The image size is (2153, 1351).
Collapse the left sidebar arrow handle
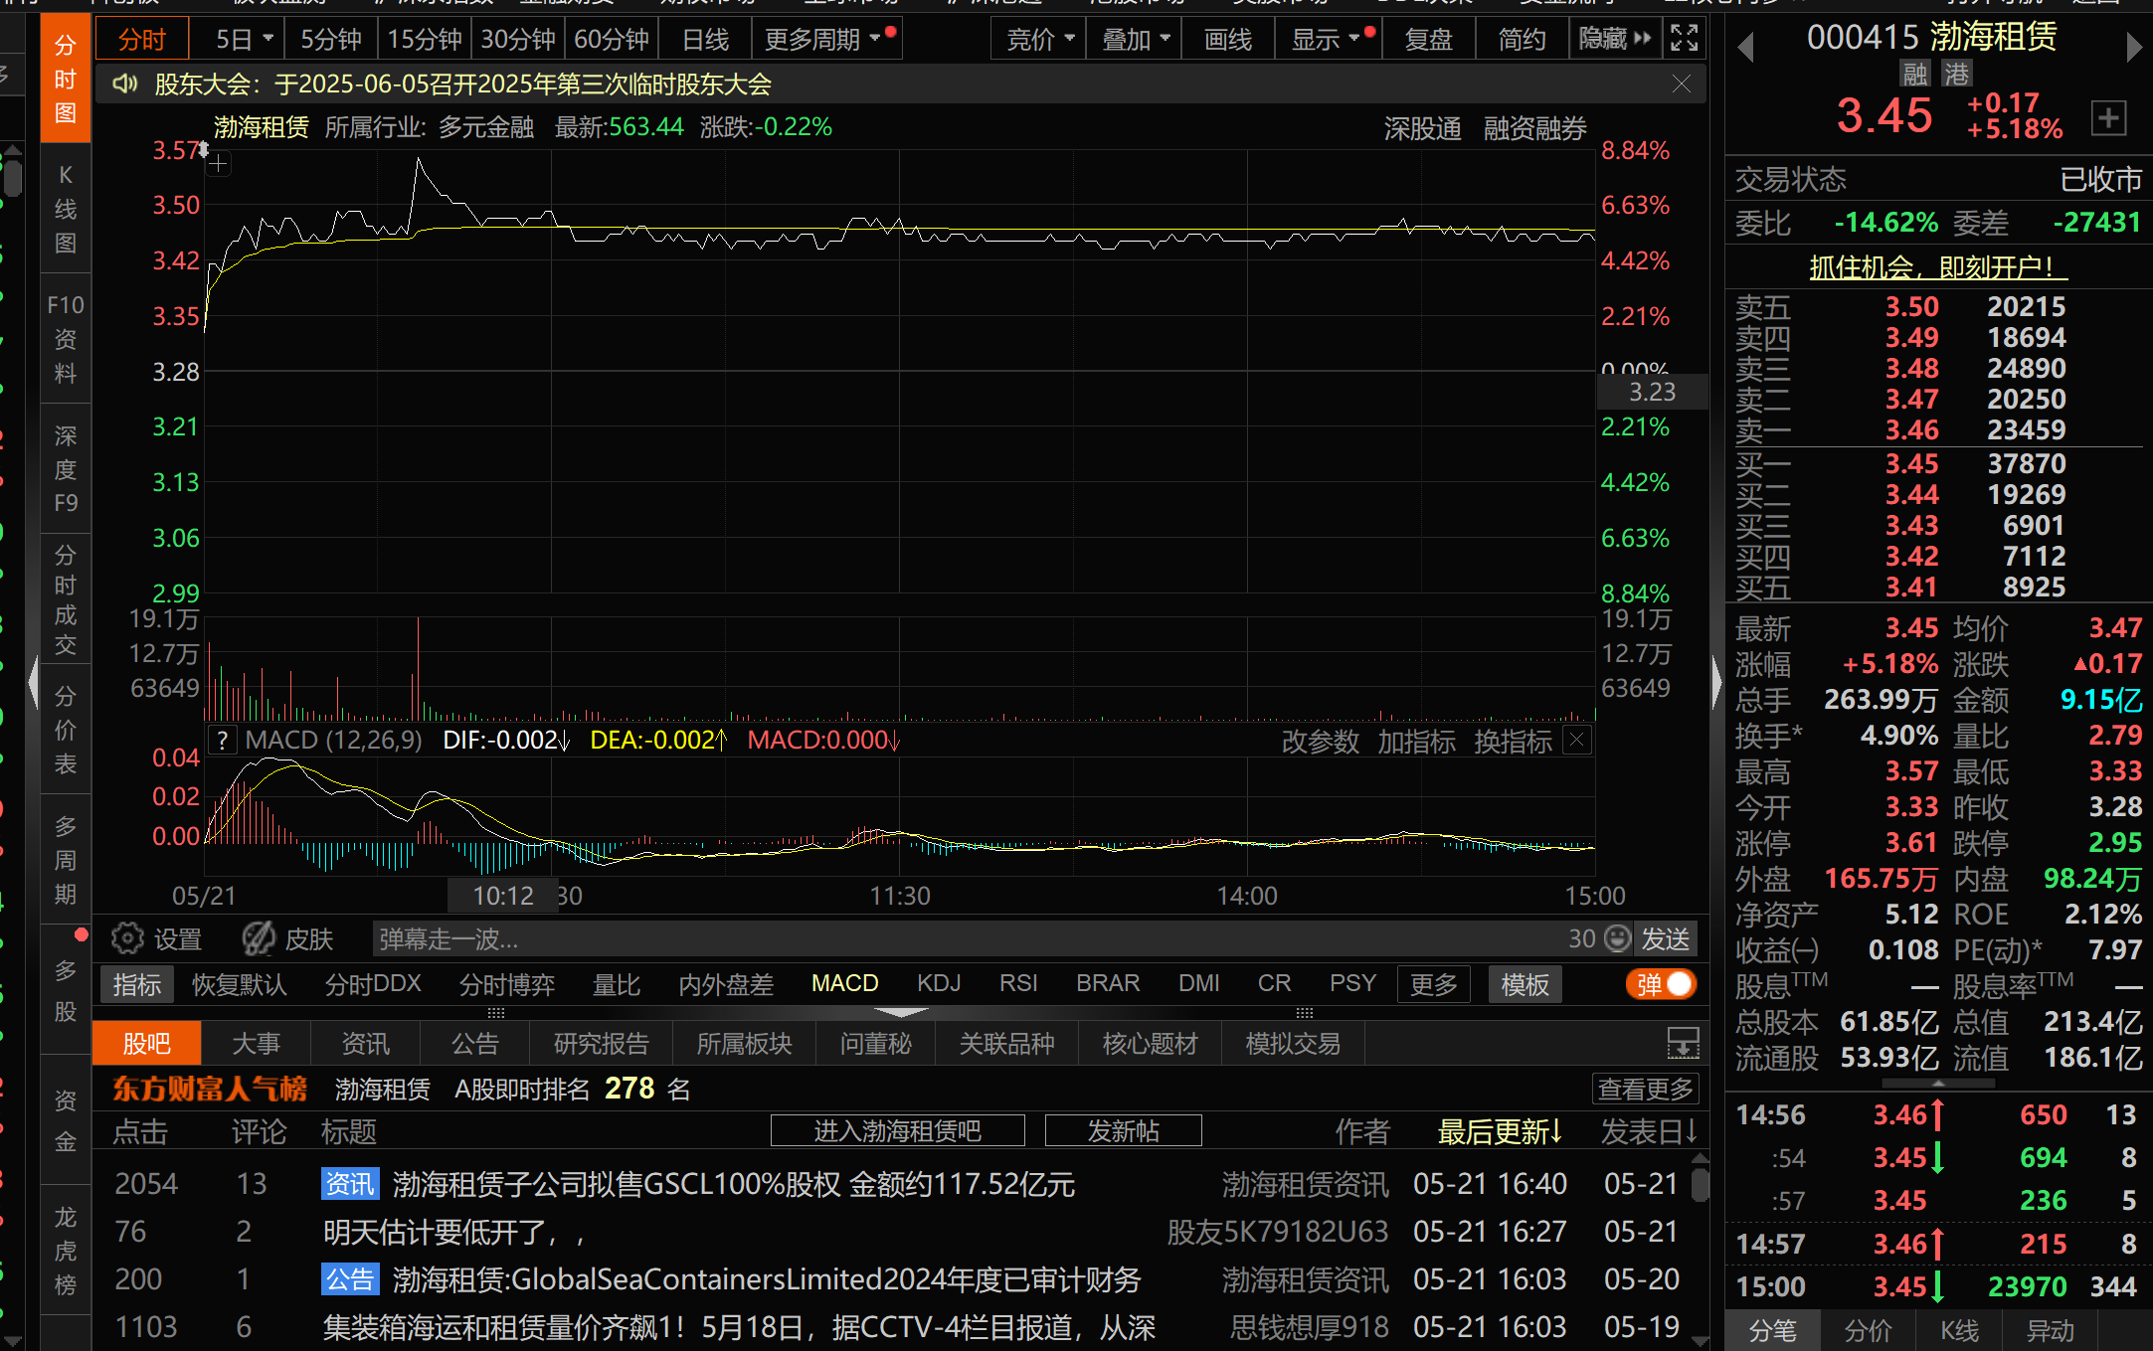pyautogui.click(x=34, y=684)
